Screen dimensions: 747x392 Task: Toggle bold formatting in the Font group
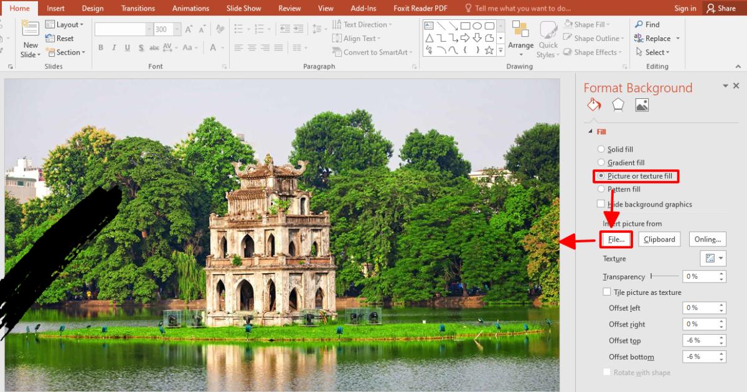point(100,47)
